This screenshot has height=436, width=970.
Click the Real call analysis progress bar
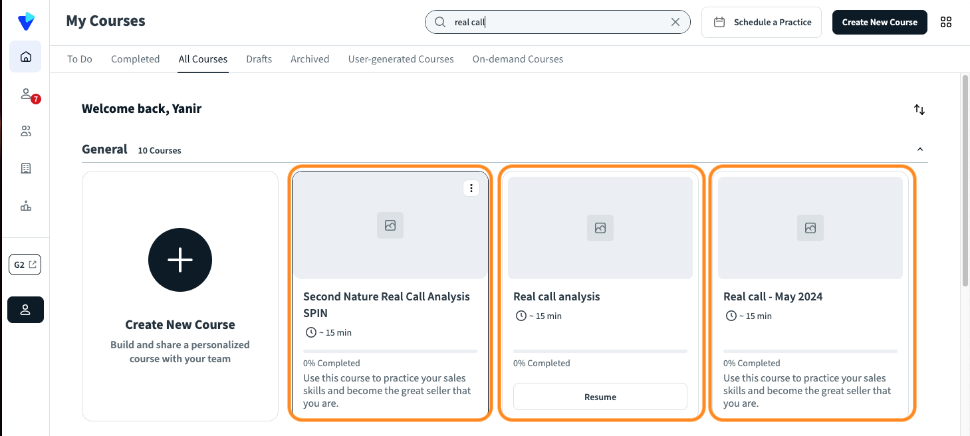point(600,351)
